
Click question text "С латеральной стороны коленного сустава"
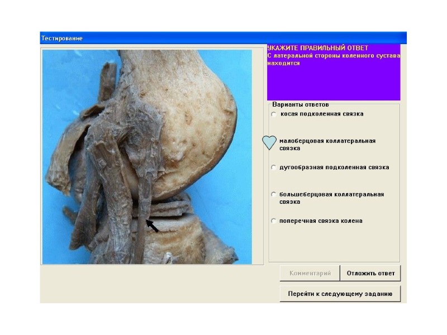tap(334, 55)
